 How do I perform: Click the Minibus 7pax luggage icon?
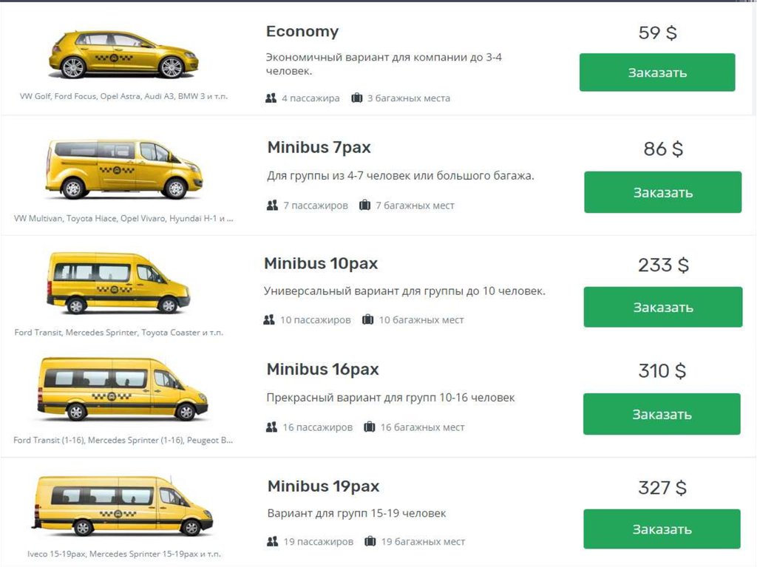pyautogui.click(x=364, y=206)
